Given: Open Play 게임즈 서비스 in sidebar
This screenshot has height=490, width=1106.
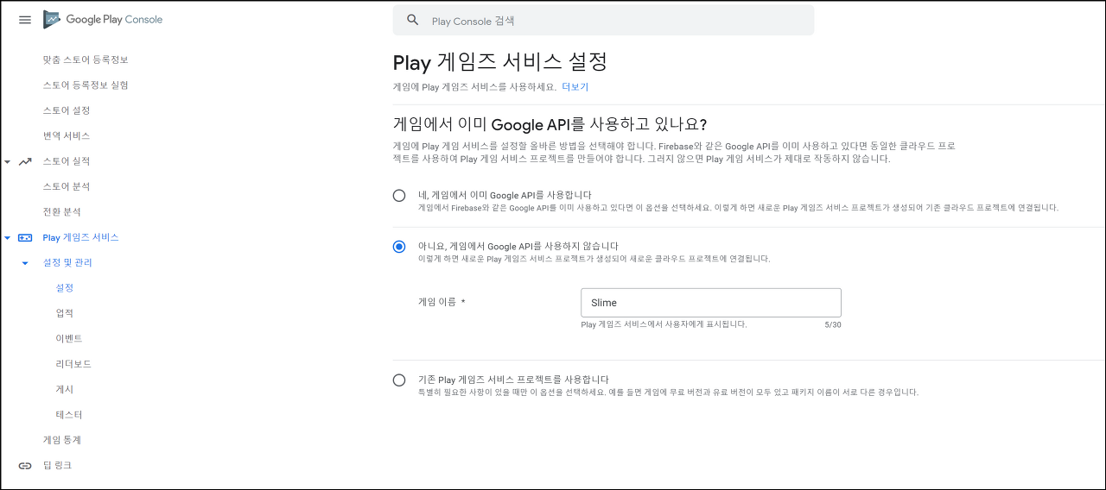Looking at the screenshot, I should pyautogui.click(x=80, y=237).
